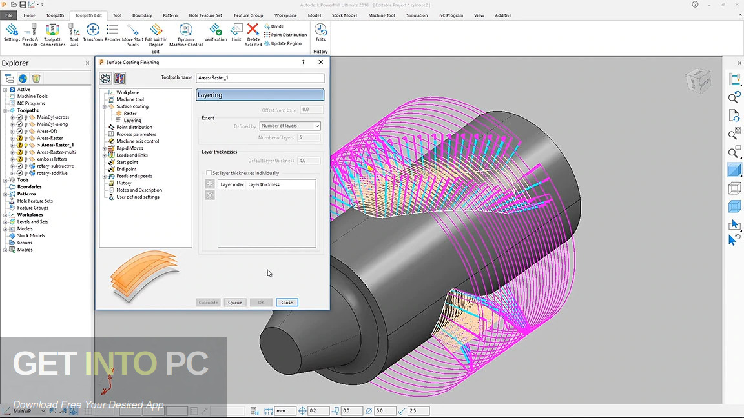This screenshot has width=744, height=418.
Task: Switch to the Additive ribbon tab
Action: click(x=503, y=15)
